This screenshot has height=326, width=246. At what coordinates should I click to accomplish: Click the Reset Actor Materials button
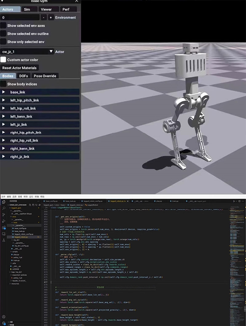[19, 68]
